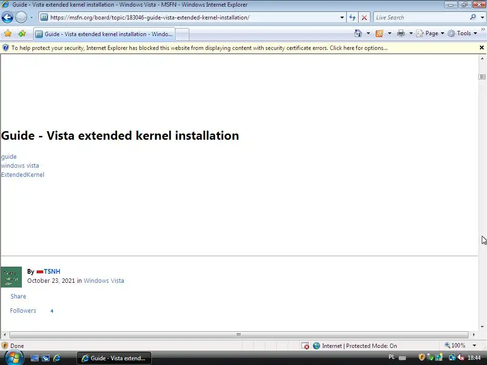Click Show Desktop quick launch icon

pos(34,358)
